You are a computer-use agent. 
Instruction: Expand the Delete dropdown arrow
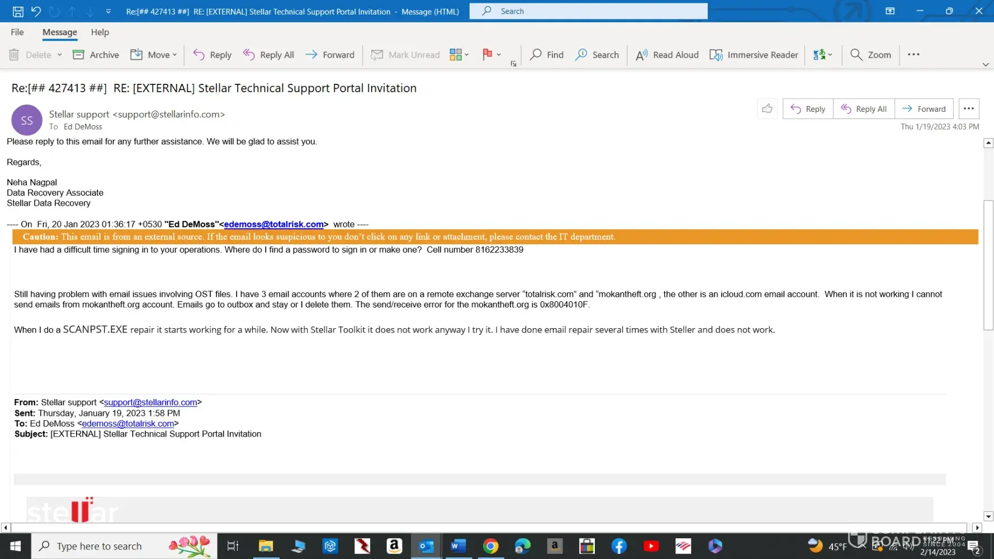pos(60,55)
